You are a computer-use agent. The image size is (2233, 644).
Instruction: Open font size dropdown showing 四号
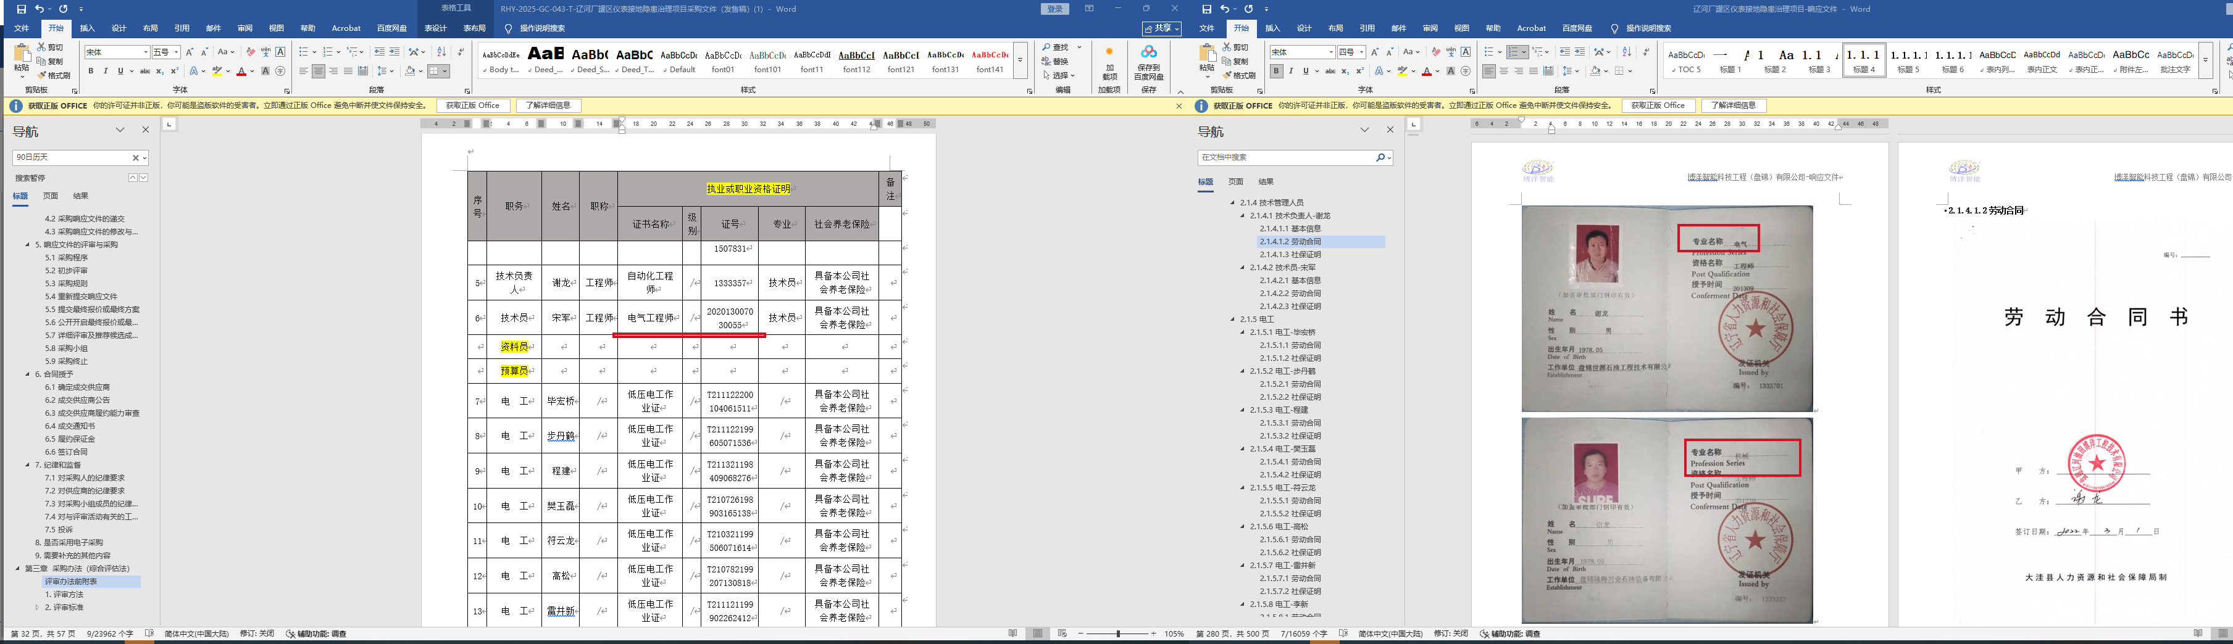point(1362,52)
